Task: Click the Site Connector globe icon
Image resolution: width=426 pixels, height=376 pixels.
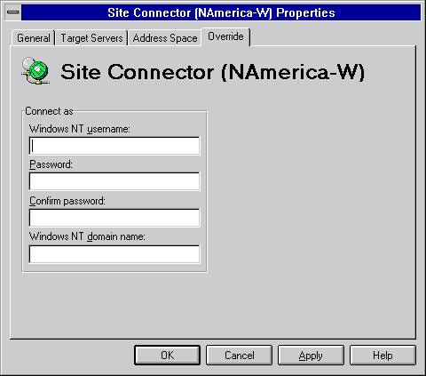Action: 35,71
